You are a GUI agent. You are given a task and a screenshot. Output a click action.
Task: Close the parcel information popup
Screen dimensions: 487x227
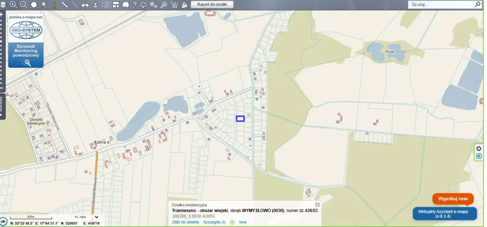point(317,205)
